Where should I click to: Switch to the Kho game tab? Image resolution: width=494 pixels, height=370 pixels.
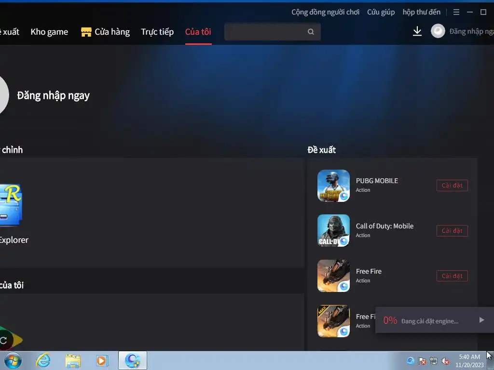coord(49,32)
